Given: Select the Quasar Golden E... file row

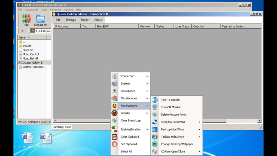Looking at the screenshot, I should point(34,63).
